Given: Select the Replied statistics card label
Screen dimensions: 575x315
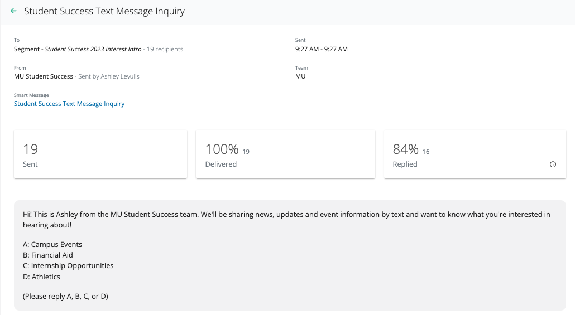Looking at the screenshot, I should (405, 164).
